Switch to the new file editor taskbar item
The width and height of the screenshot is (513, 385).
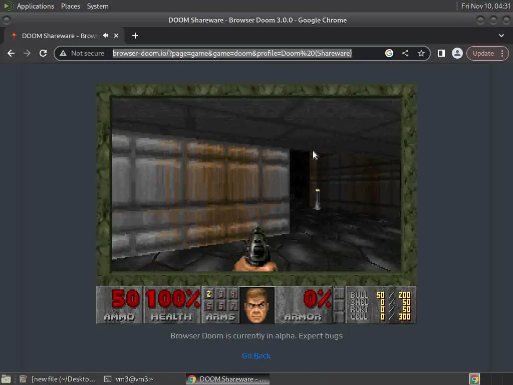coord(58,379)
